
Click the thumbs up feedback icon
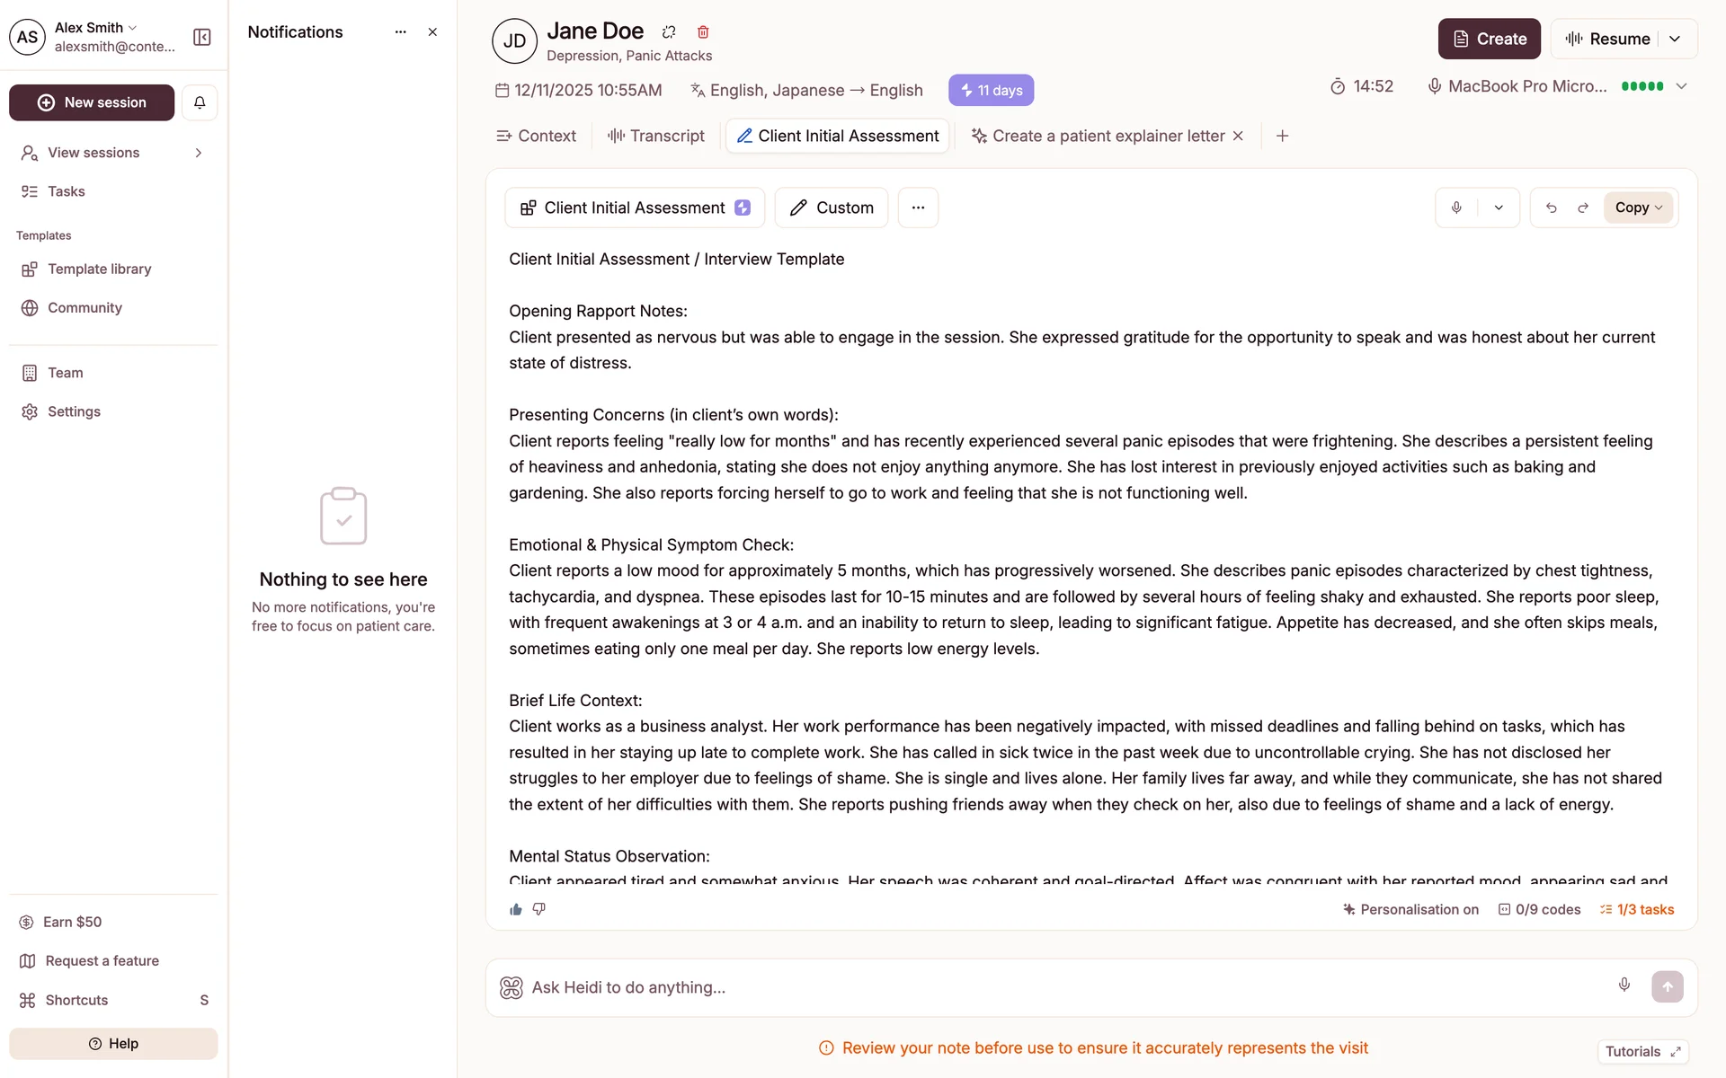[516, 909]
